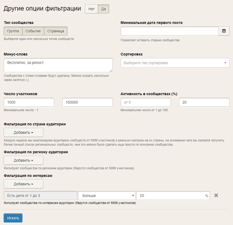Screen dimensions: 233x225
Task: Click the Искать button
Action: 13,218
